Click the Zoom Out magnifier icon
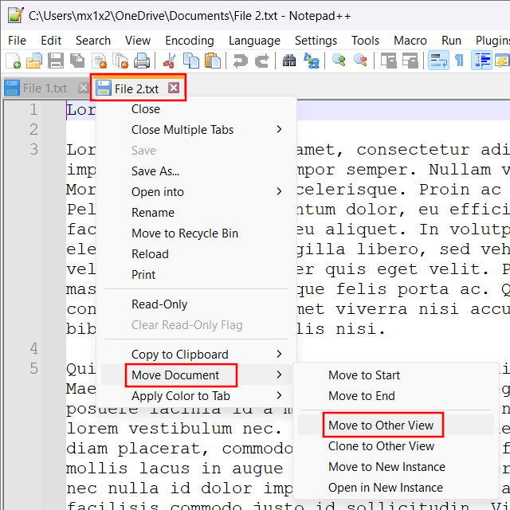Viewport: 510px width, 510px height. (360, 61)
